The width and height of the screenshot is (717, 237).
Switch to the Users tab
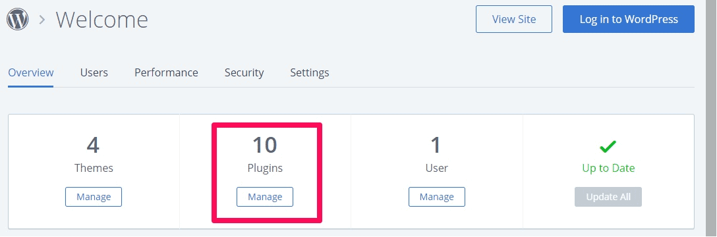click(x=94, y=72)
